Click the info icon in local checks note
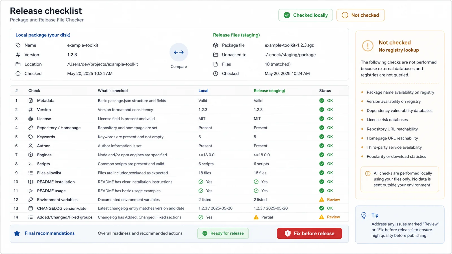452x254 pixels. click(368, 174)
